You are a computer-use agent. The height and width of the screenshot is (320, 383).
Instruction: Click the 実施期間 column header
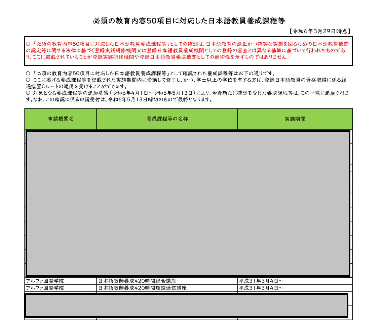(295, 119)
